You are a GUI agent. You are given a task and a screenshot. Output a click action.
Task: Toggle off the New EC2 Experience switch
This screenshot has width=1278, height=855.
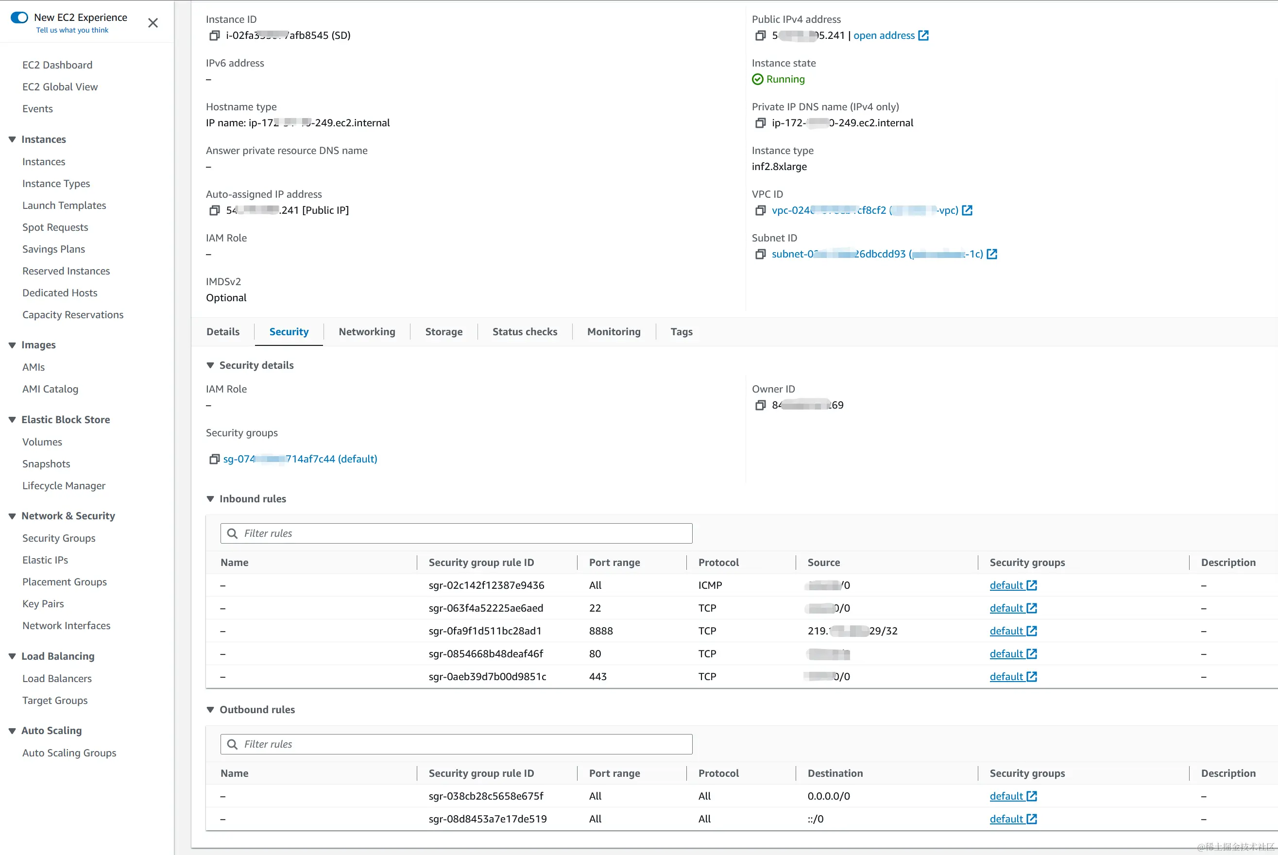pyautogui.click(x=19, y=17)
